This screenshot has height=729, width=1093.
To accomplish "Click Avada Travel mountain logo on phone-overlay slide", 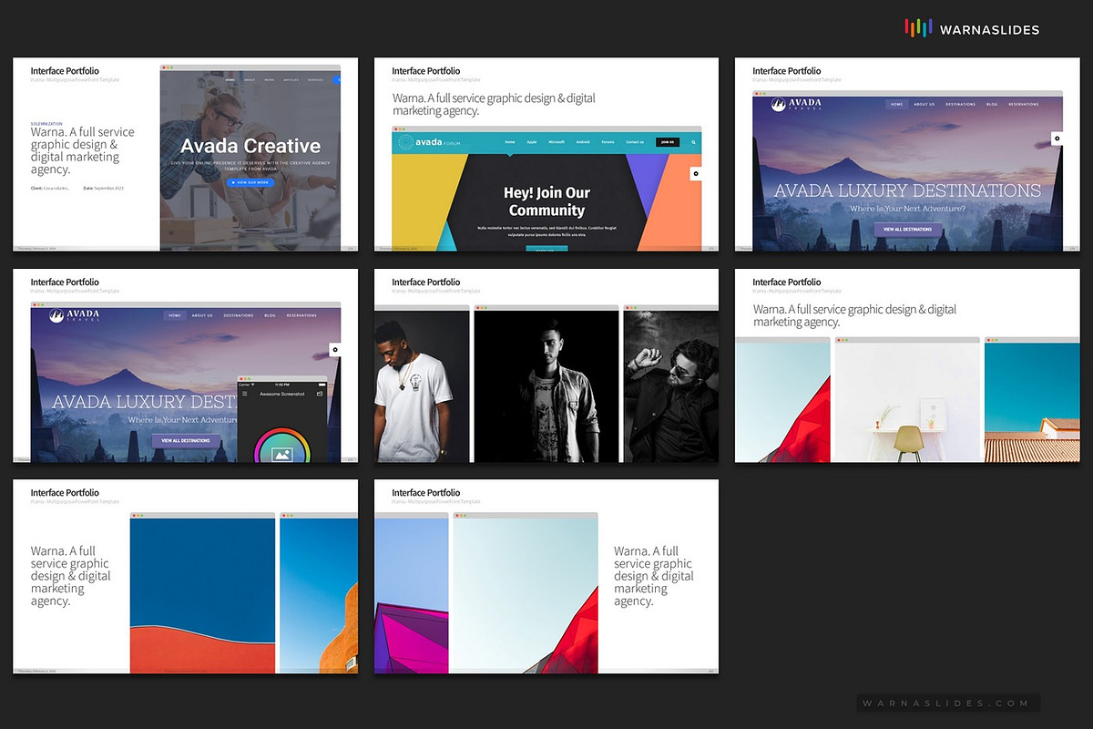I will pos(57,316).
